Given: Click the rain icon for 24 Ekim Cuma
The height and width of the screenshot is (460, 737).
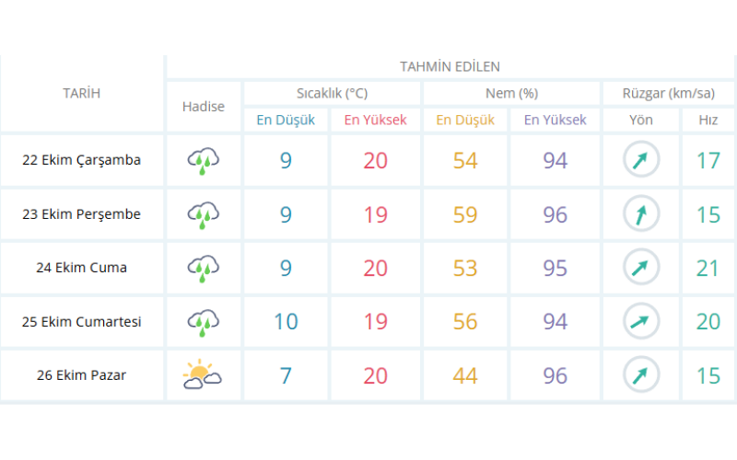Looking at the screenshot, I should pos(204,268).
